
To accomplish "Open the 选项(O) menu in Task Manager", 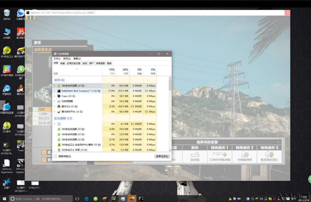I will click(67, 58).
